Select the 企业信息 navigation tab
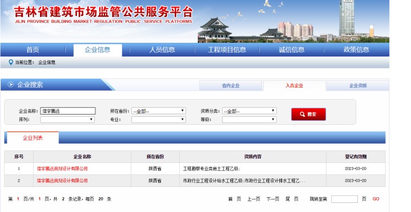This screenshot has height=212, width=411. (98, 50)
